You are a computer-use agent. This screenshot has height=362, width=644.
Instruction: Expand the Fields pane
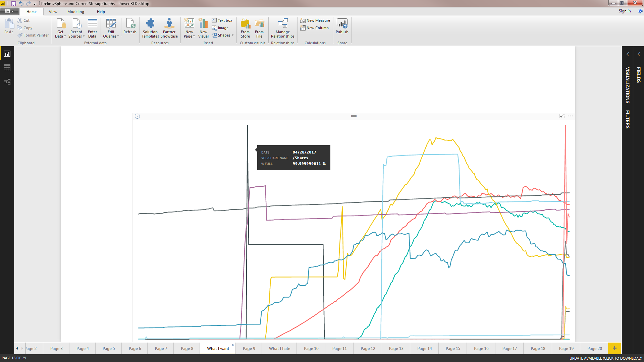pos(639,54)
